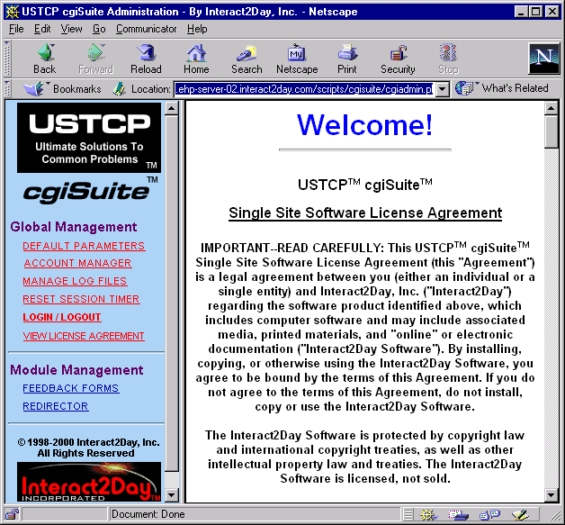Open the My Netscape toolbar button
565x525 pixels.
point(297,59)
